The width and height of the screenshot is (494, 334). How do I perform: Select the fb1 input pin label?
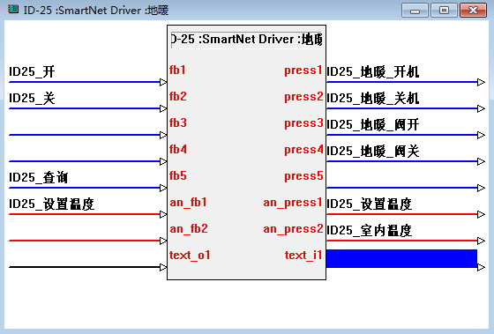tap(177, 70)
